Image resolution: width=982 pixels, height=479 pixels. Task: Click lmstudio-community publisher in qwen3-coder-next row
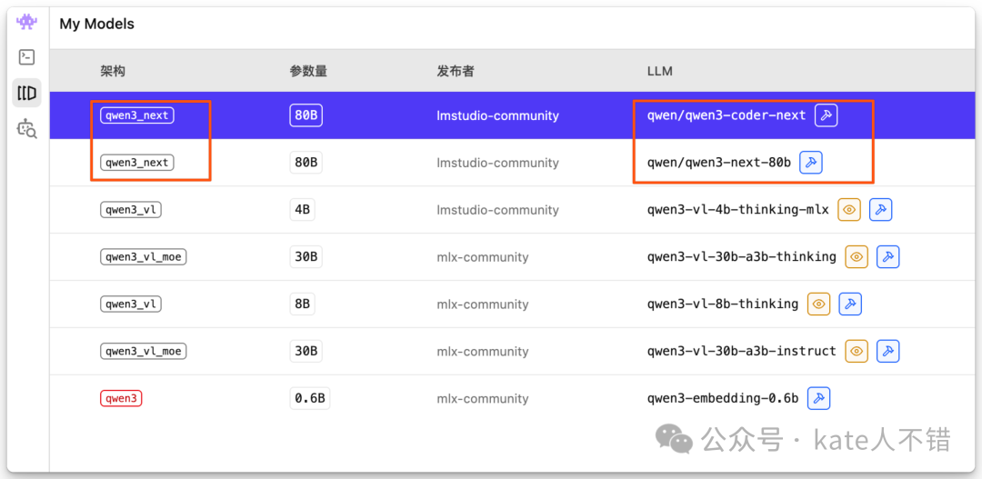tap(498, 115)
